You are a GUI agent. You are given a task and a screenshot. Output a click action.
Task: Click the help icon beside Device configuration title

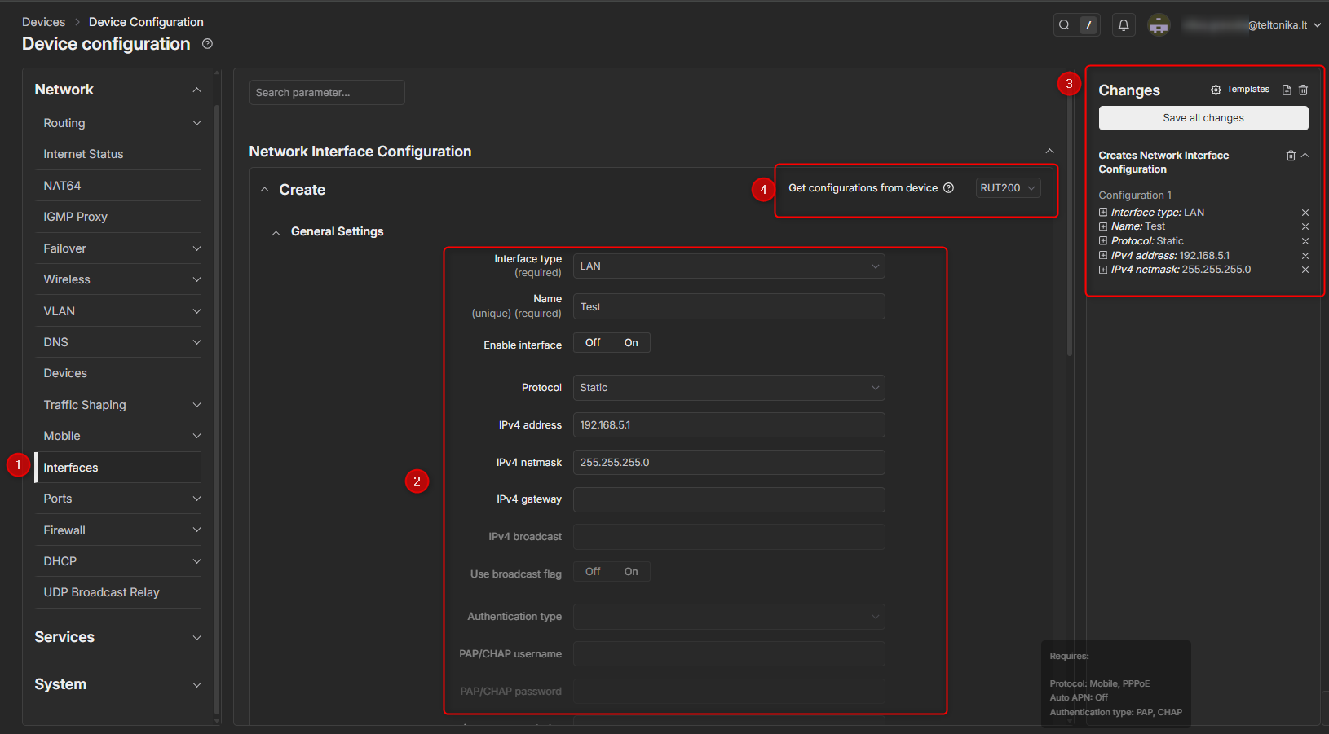(x=207, y=44)
